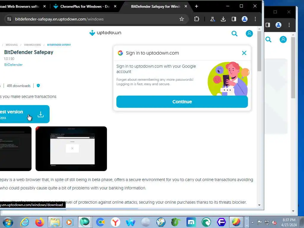Go to the Browsing breadcrumb
304x228 pixels.
[12, 45]
